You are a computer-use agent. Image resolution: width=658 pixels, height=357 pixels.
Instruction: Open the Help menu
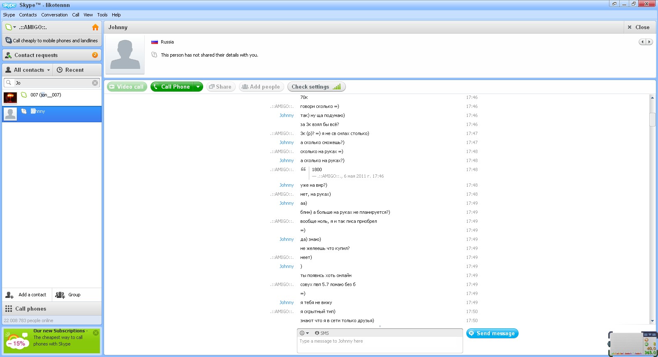pos(116,15)
